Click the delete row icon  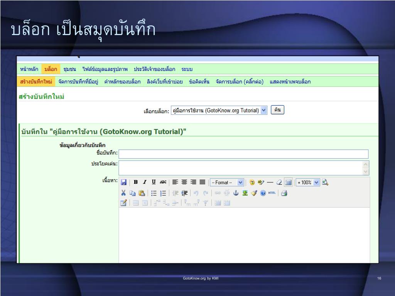pos(175,203)
